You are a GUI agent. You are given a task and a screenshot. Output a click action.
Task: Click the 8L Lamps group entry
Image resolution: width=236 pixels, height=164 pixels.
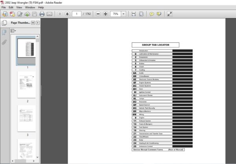click(x=162, y=99)
